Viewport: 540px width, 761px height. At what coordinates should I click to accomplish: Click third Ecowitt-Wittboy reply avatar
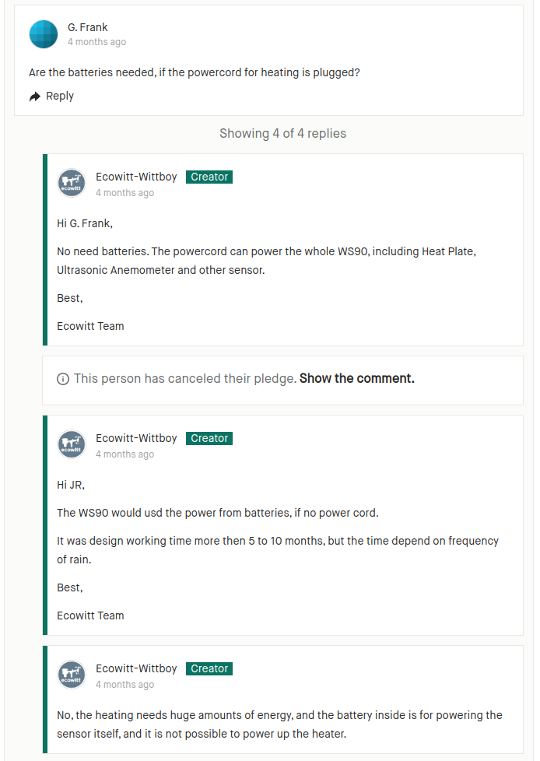pos(72,675)
